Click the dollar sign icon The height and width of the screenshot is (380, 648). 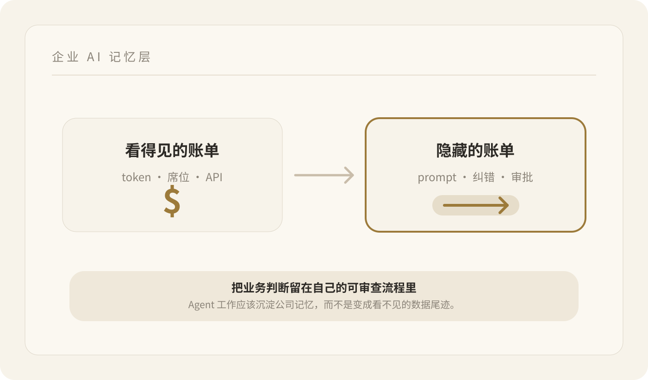coord(172,202)
